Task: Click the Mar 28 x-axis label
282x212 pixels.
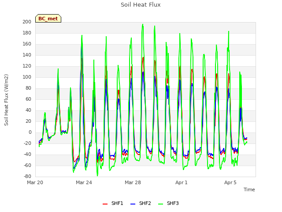Action: point(133,182)
